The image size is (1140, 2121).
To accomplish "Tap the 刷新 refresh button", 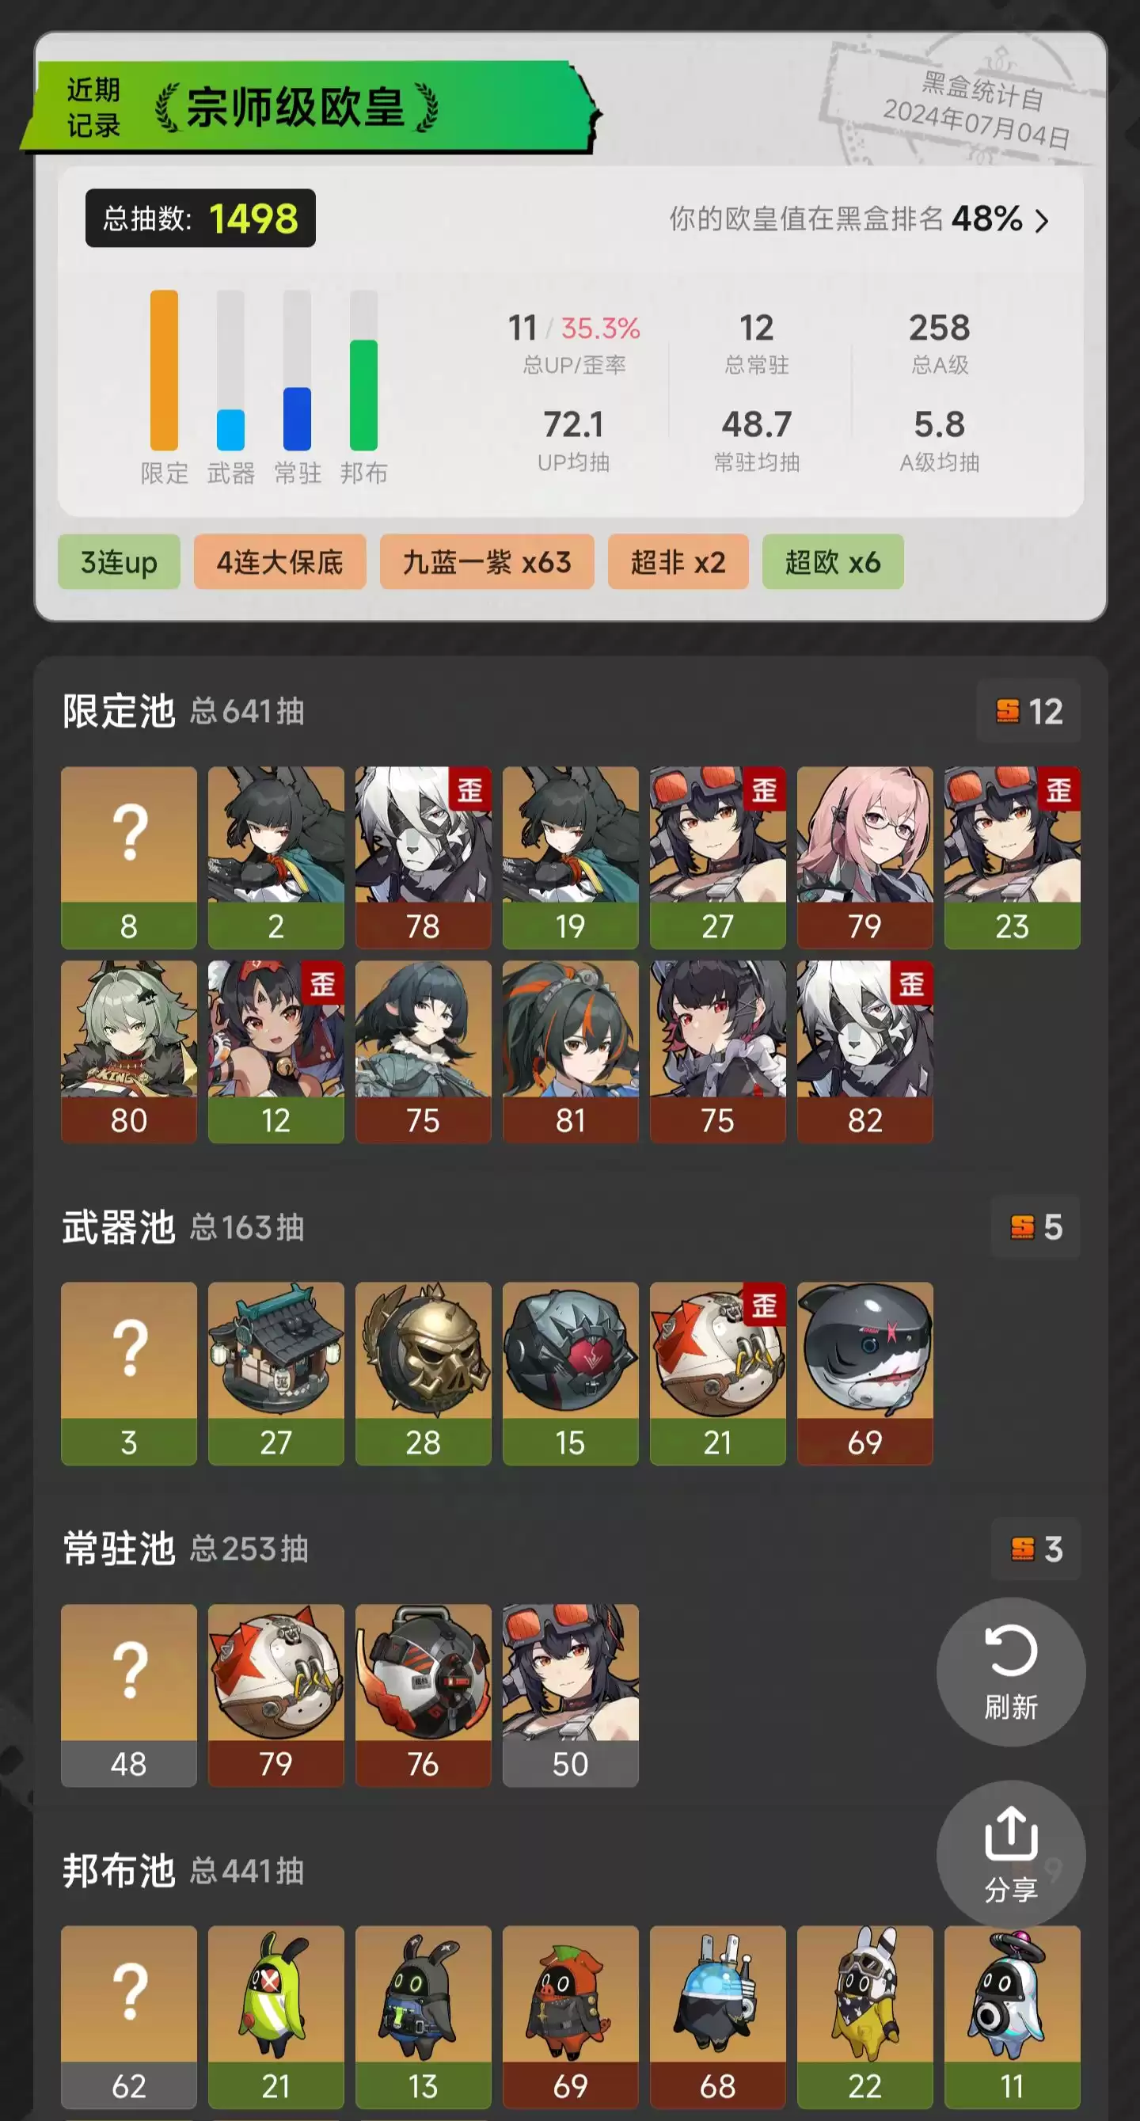I will pyautogui.click(x=1011, y=1671).
